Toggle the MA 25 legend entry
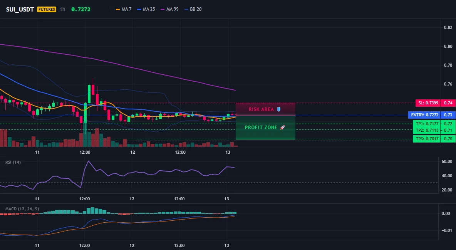This screenshot has width=456, height=250. 146,9
